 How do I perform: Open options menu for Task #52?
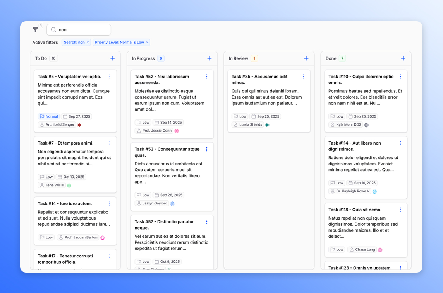[206, 77]
